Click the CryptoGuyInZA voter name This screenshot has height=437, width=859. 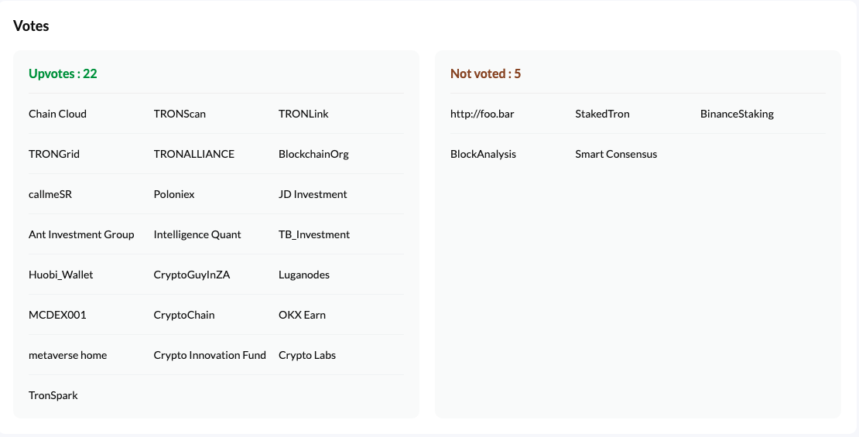192,275
